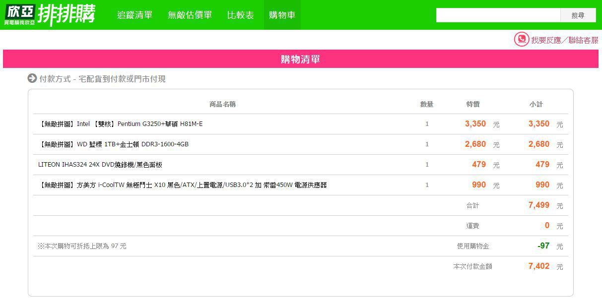Click the arrow icon beside 付款方式
Image resolution: width=602 pixels, height=307 pixels.
pyautogui.click(x=32, y=78)
